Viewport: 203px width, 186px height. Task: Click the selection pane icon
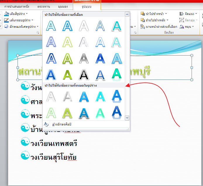pyautogui.click(x=143, y=27)
